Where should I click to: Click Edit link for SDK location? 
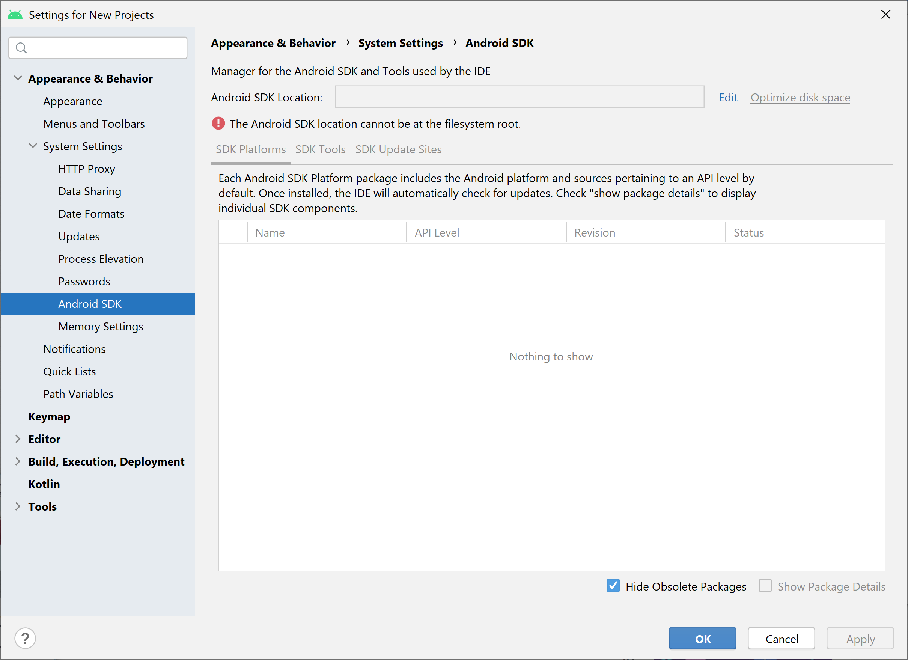click(x=727, y=97)
